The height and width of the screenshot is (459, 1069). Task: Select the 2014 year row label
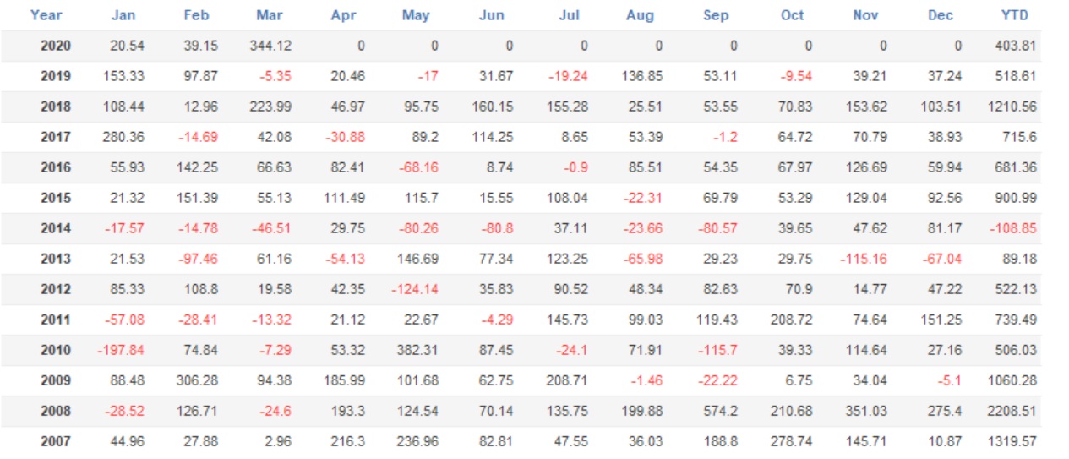pyautogui.click(x=56, y=228)
